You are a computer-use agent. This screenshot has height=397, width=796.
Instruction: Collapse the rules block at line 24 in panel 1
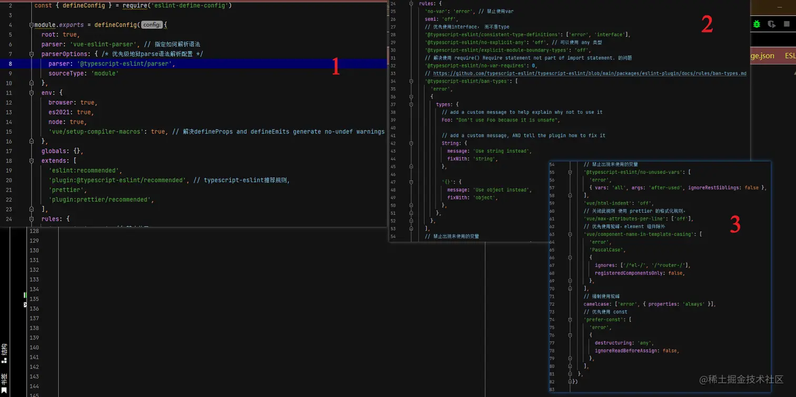click(x=31, y=219)
